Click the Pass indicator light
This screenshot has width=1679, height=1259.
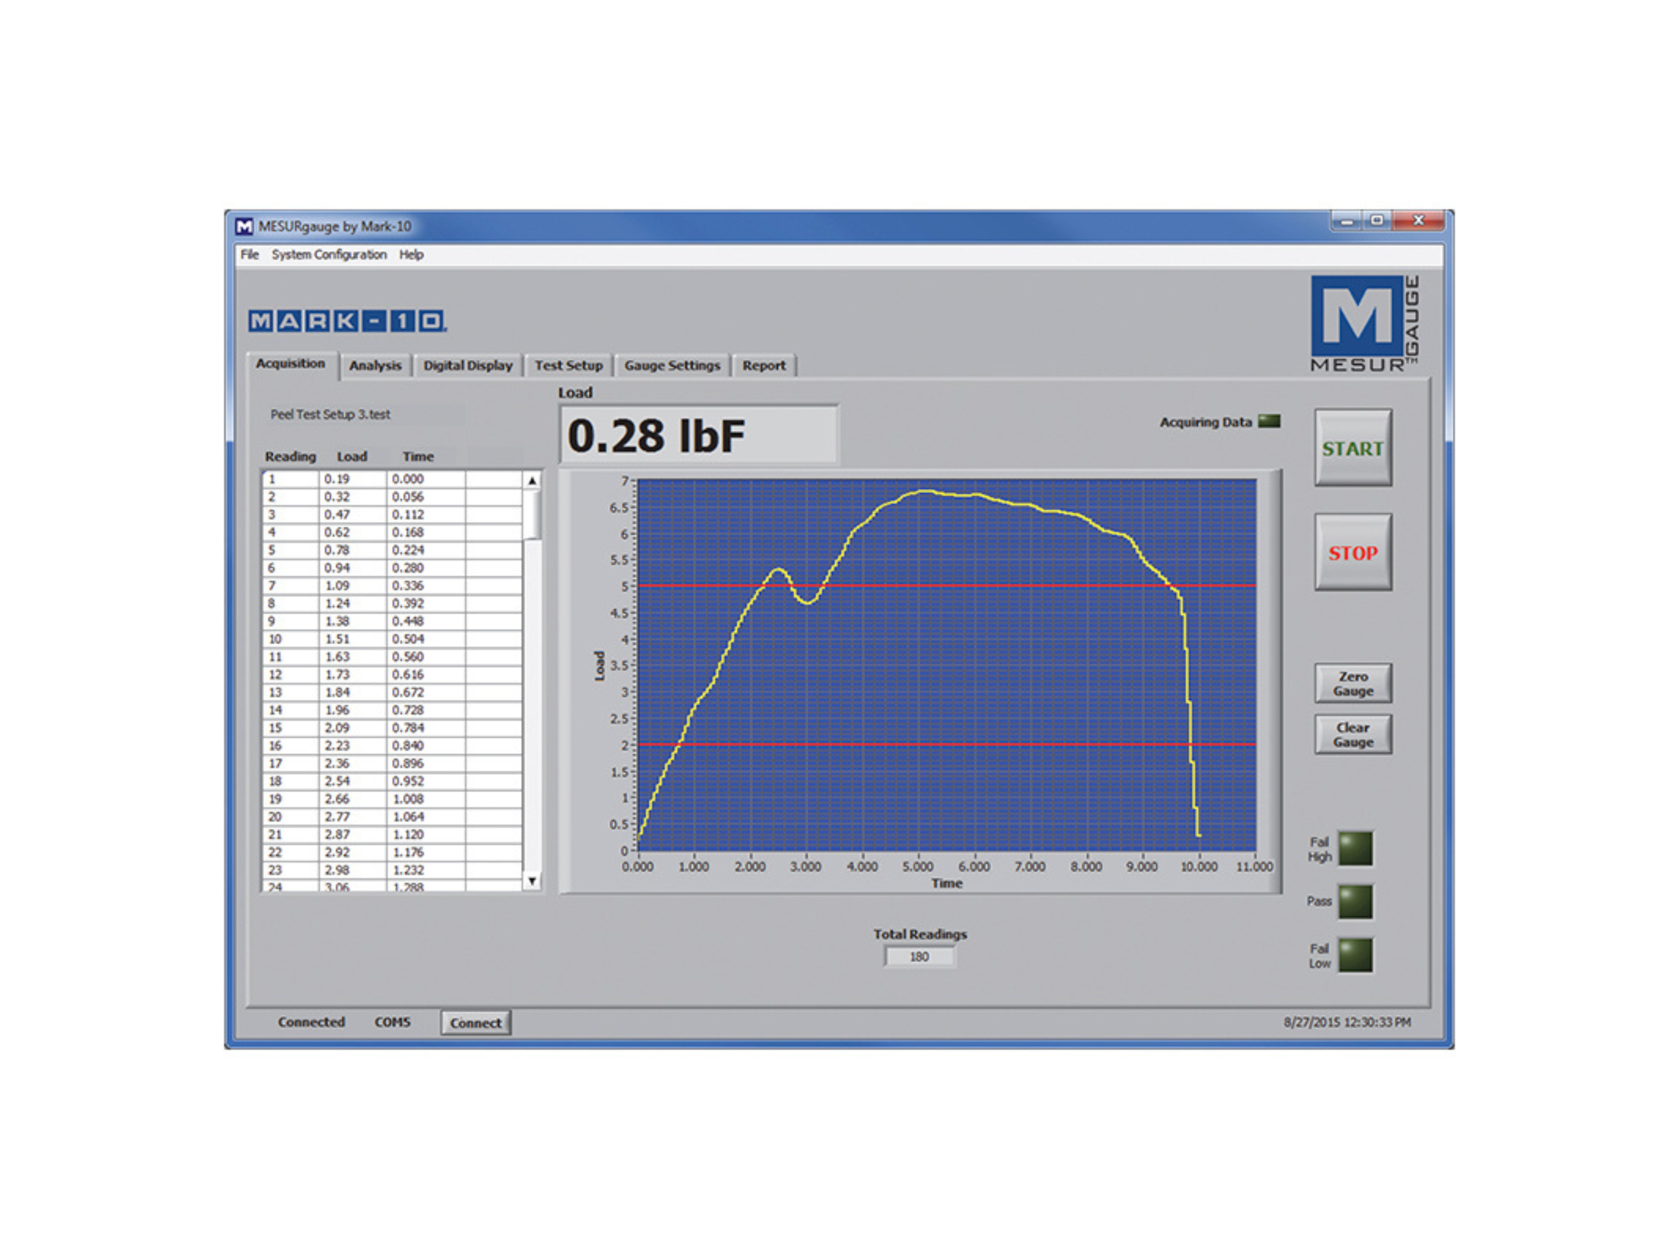[x=1355, y=902]
